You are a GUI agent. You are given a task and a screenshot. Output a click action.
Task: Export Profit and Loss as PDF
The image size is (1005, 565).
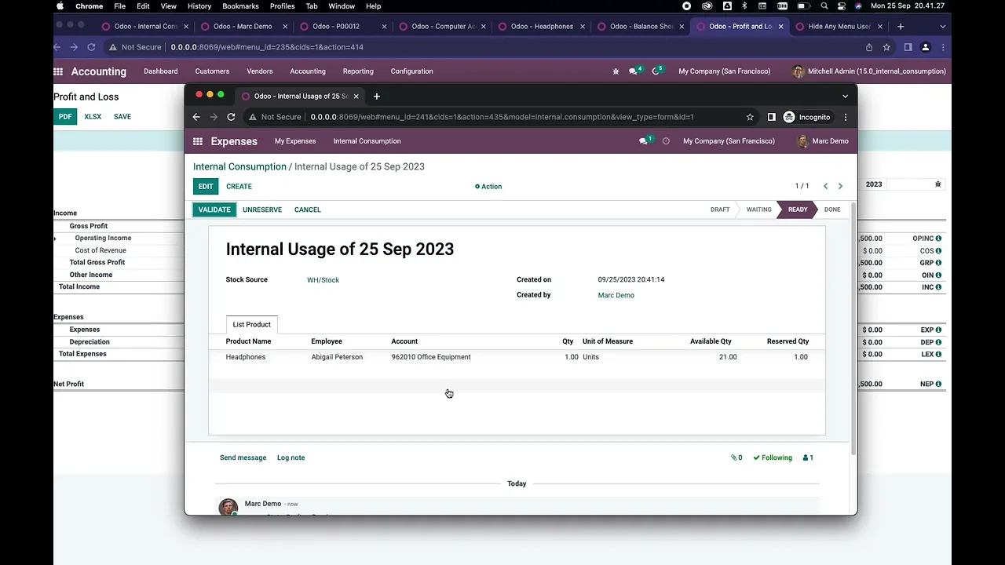click(65, 117)
